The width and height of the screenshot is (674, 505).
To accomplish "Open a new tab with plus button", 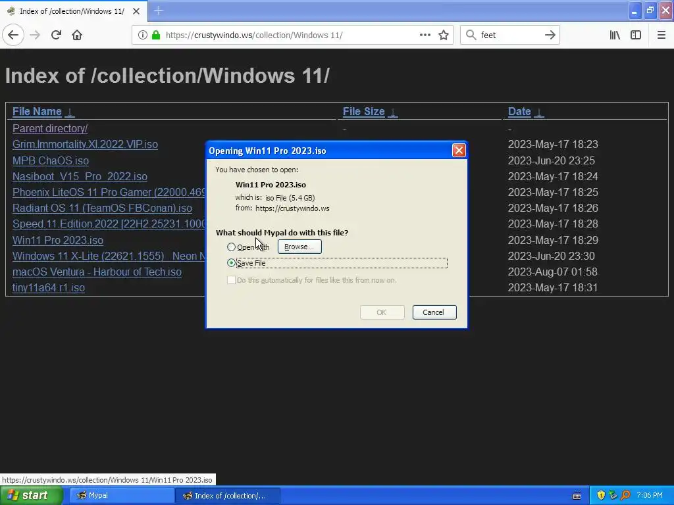I will coord(159,11).
